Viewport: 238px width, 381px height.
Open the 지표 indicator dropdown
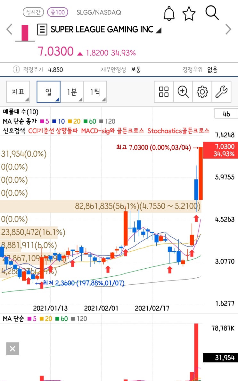click(x=18, y=91)
